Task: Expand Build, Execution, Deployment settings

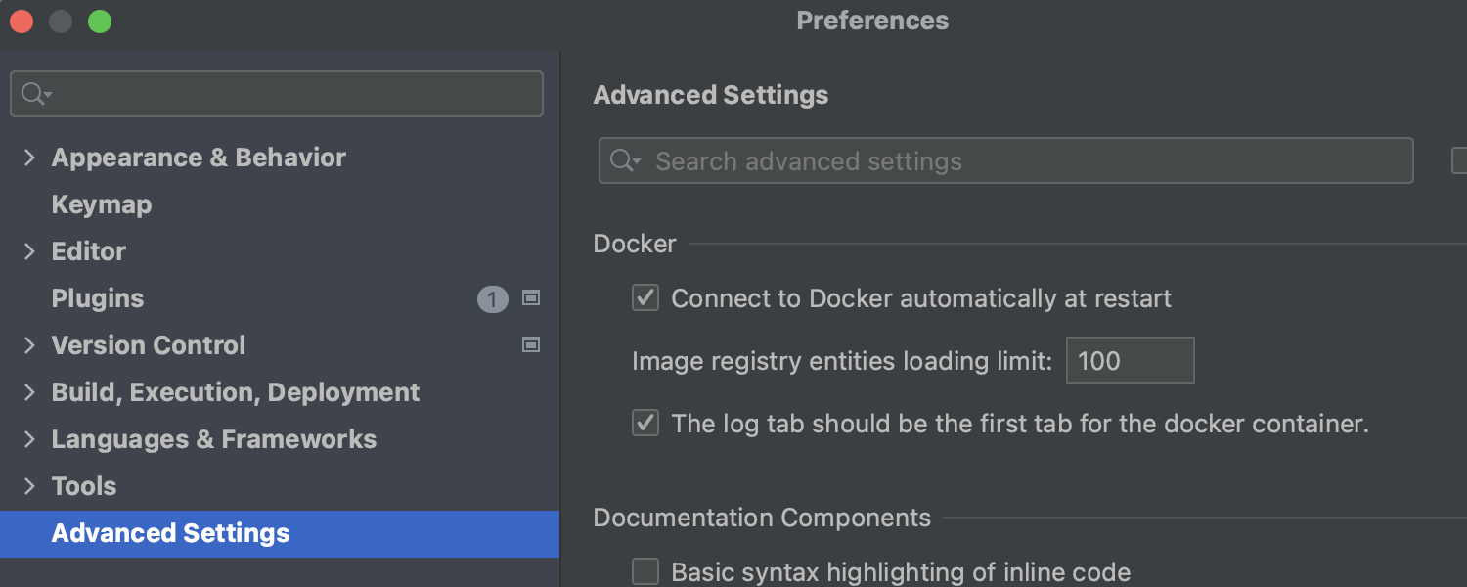Action: pos(29,392)
